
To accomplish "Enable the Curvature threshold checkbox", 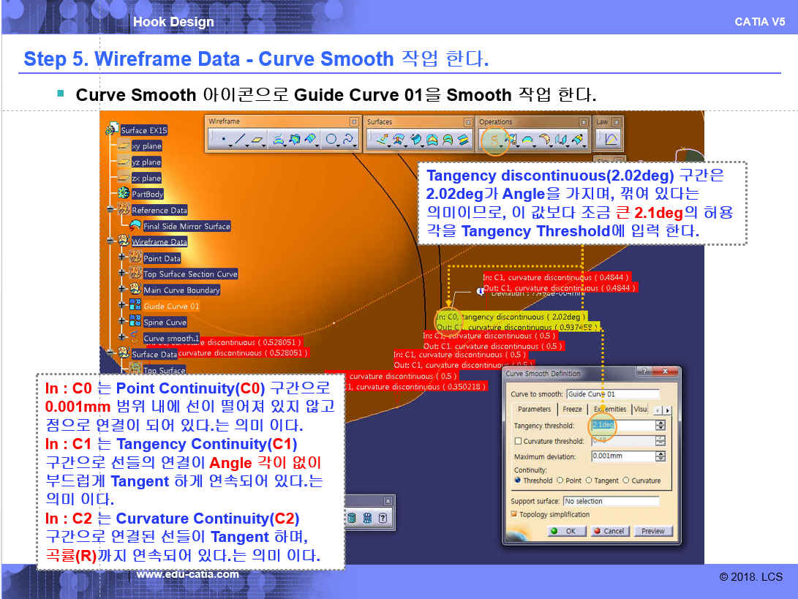I will (518, 441).
